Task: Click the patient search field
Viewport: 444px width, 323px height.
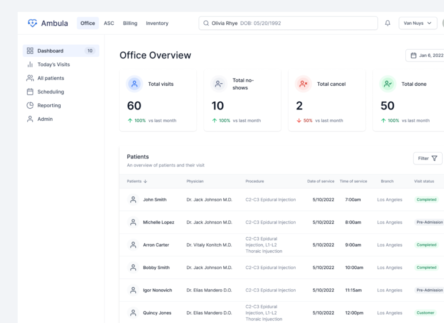Action: (288, 23)
